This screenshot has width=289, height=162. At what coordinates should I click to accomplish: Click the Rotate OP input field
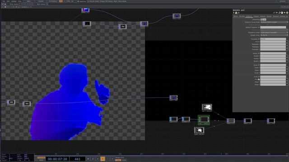273,54
